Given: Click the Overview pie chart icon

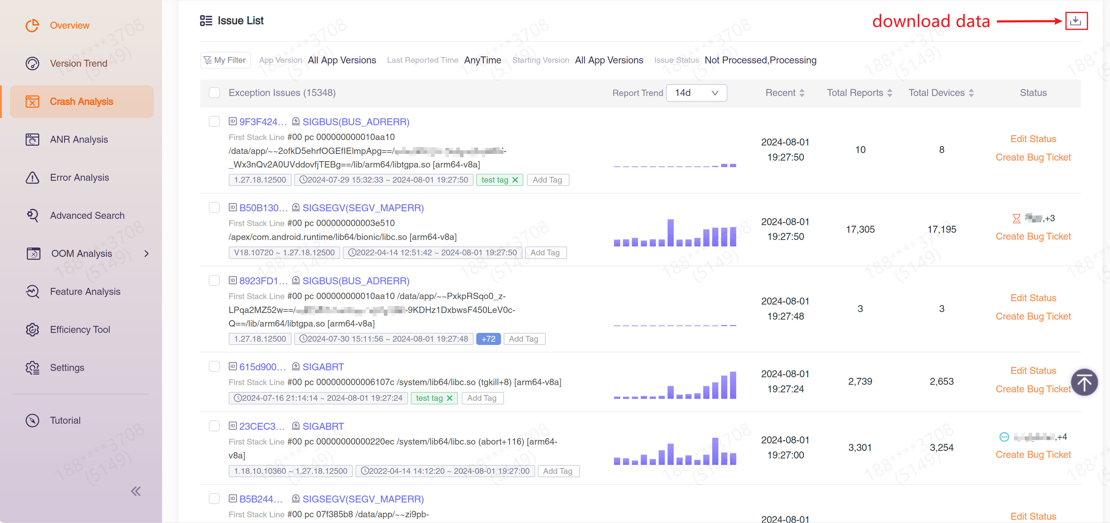Looking at the screenshot, I should tap(32, 25).
